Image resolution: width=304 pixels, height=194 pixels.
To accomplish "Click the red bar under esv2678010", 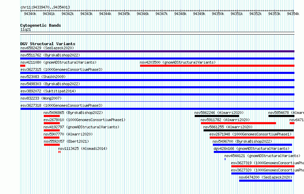I will [x=52, y=123].
